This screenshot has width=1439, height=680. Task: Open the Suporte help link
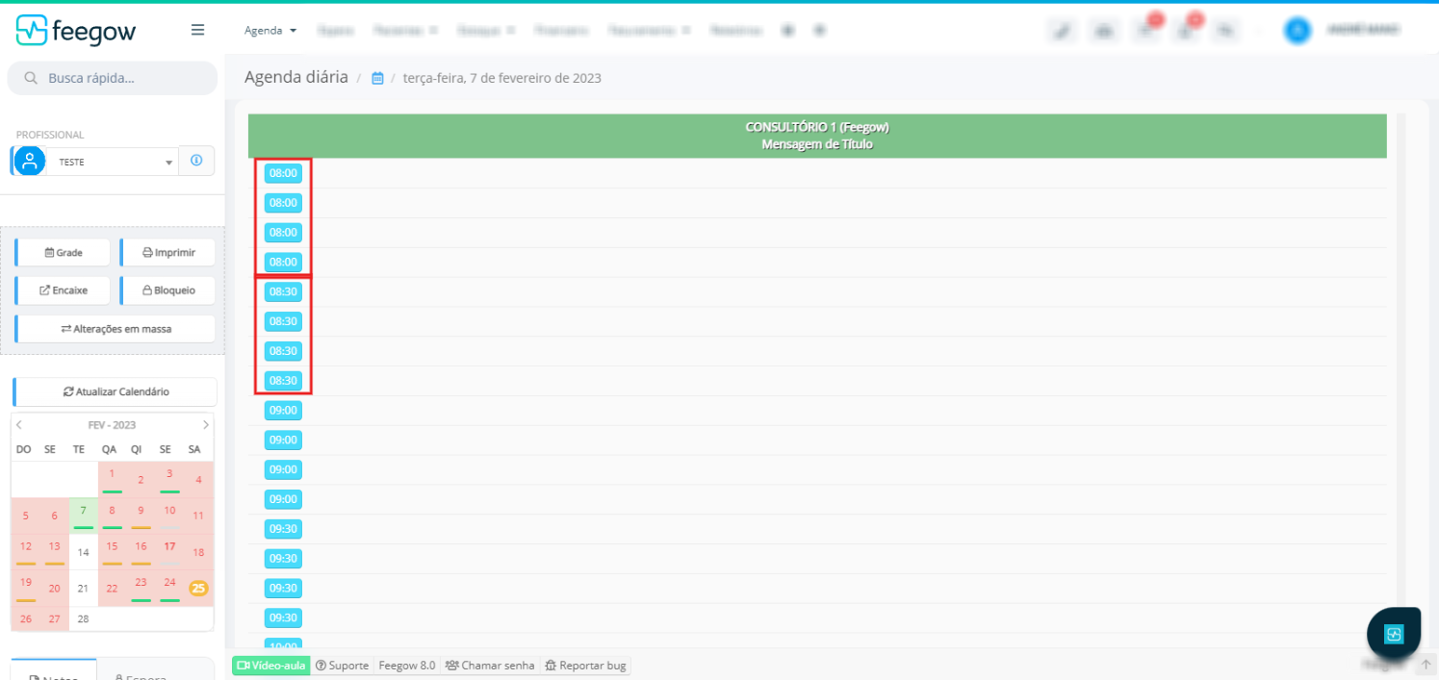pos(343,666)
